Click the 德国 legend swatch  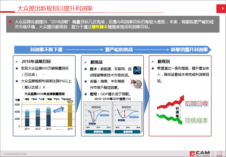coord(24,99)
